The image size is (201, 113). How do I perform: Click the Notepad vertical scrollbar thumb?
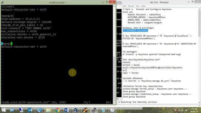coord(199,23)
